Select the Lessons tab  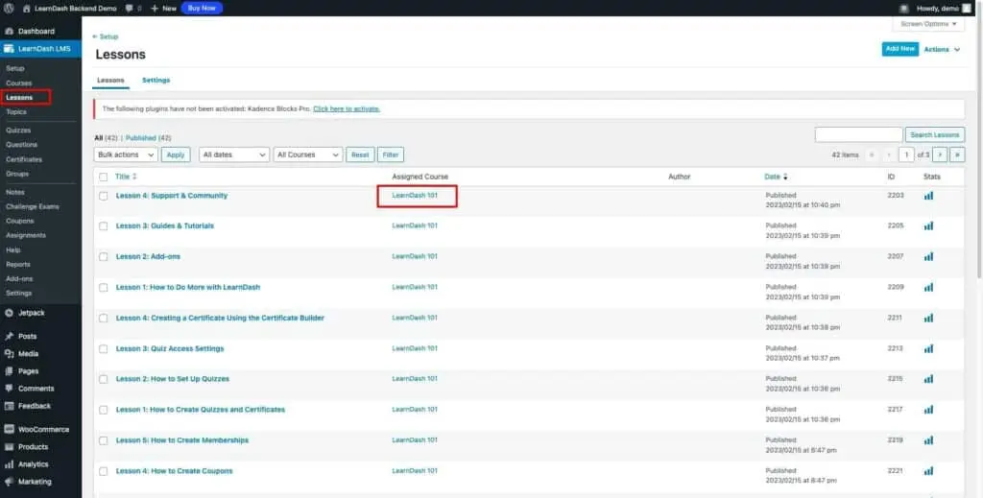click(x=110, y=81)
